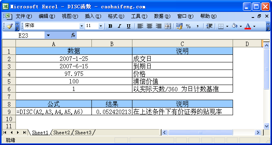Click the Select All corner button

click(x=9, y=43)
